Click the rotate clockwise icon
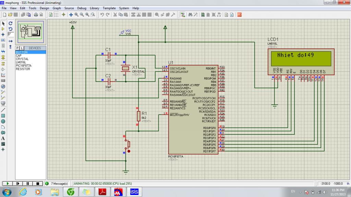 (10, 24)
